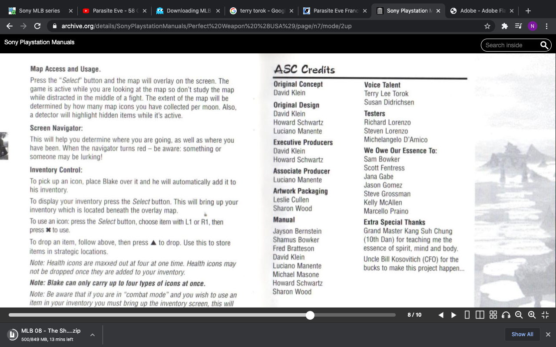Open the Chrome extensions puzzle menu
The width and height of the screenshot is (556, 347).
[504, 26]
